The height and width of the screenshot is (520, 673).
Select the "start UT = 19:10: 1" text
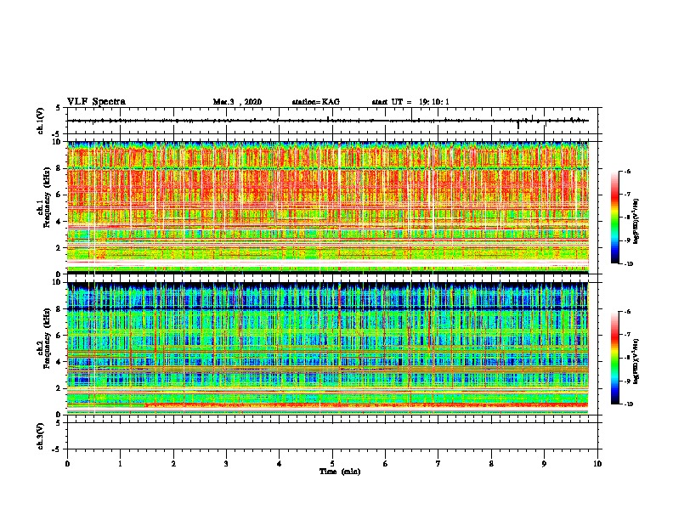(x=410, y=102)
